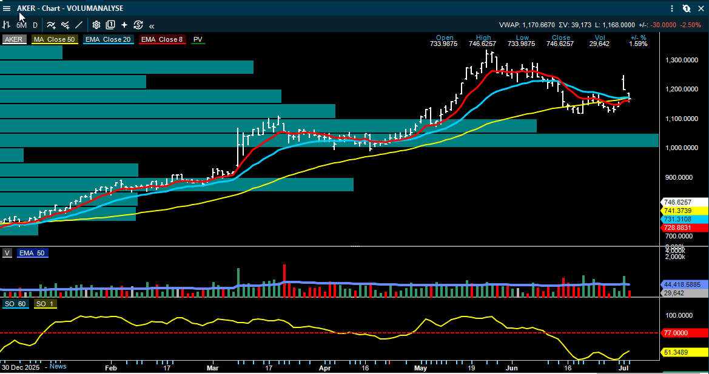Close the AKER chart window
This screenshot has height=374, width=709.
[x=701, y=8]
